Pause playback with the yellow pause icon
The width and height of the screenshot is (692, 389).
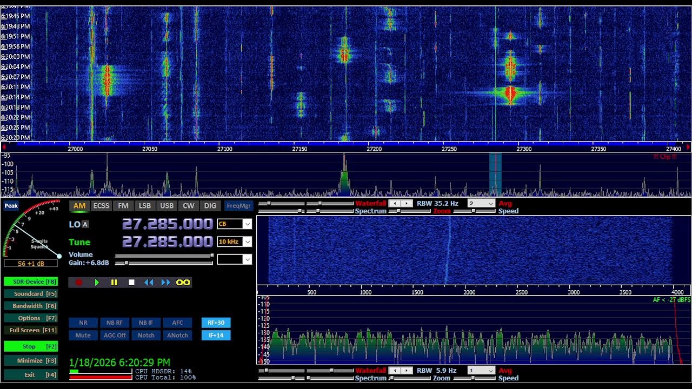pos(114,282)
